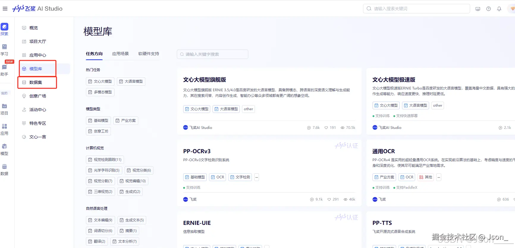
Task: Open the 文心大模型极速版 model card title
Action: pos(394,80)
